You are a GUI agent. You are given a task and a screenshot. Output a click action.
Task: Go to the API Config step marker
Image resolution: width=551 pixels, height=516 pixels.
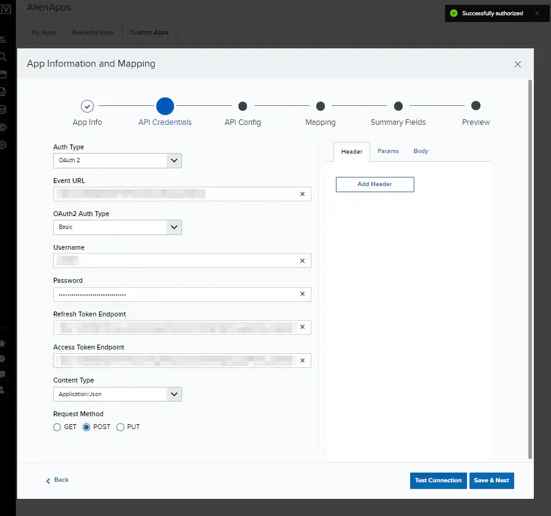tap(243, 106)
